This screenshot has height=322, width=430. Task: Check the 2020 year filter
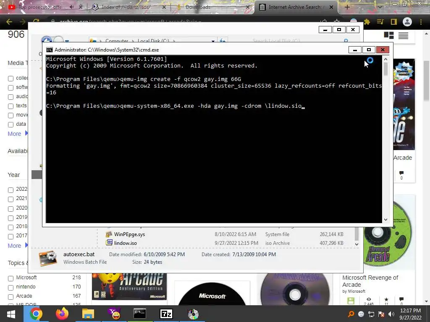pos(10,209)
